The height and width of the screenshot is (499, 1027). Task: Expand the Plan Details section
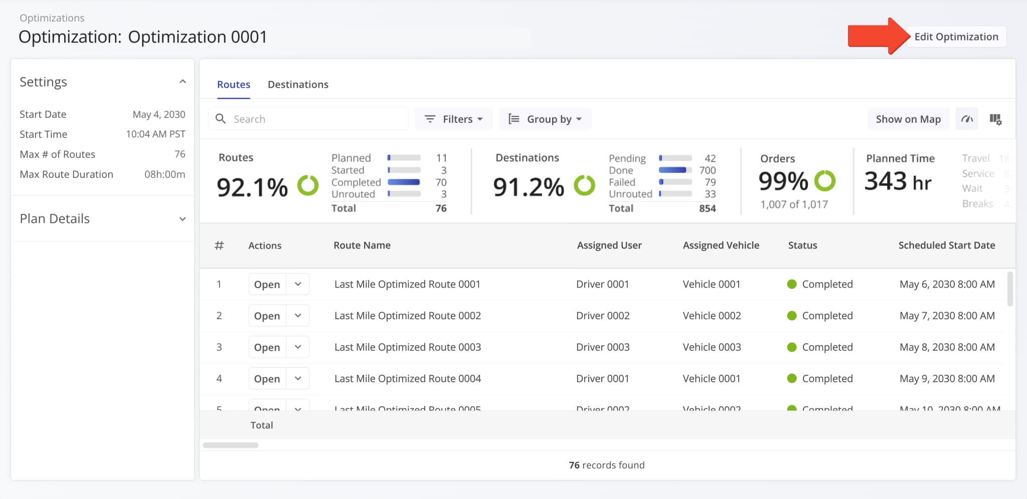183,219
